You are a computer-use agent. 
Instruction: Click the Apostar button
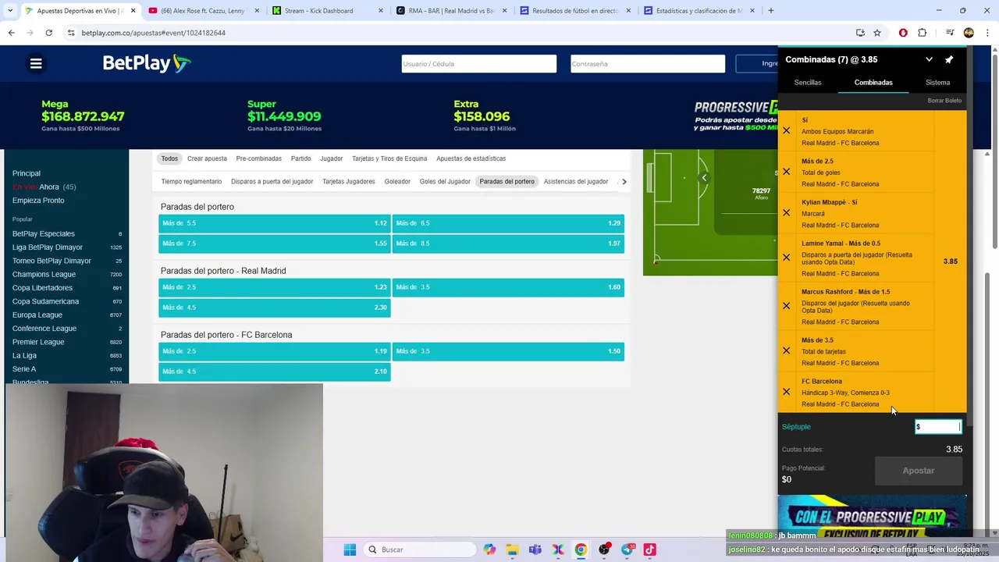[x=918, y=471]
